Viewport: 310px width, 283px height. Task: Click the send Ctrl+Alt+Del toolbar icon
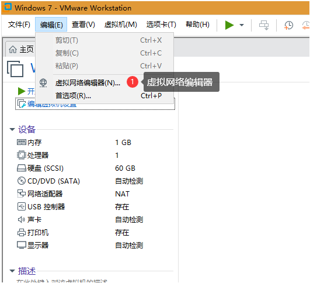click(264, 25)
